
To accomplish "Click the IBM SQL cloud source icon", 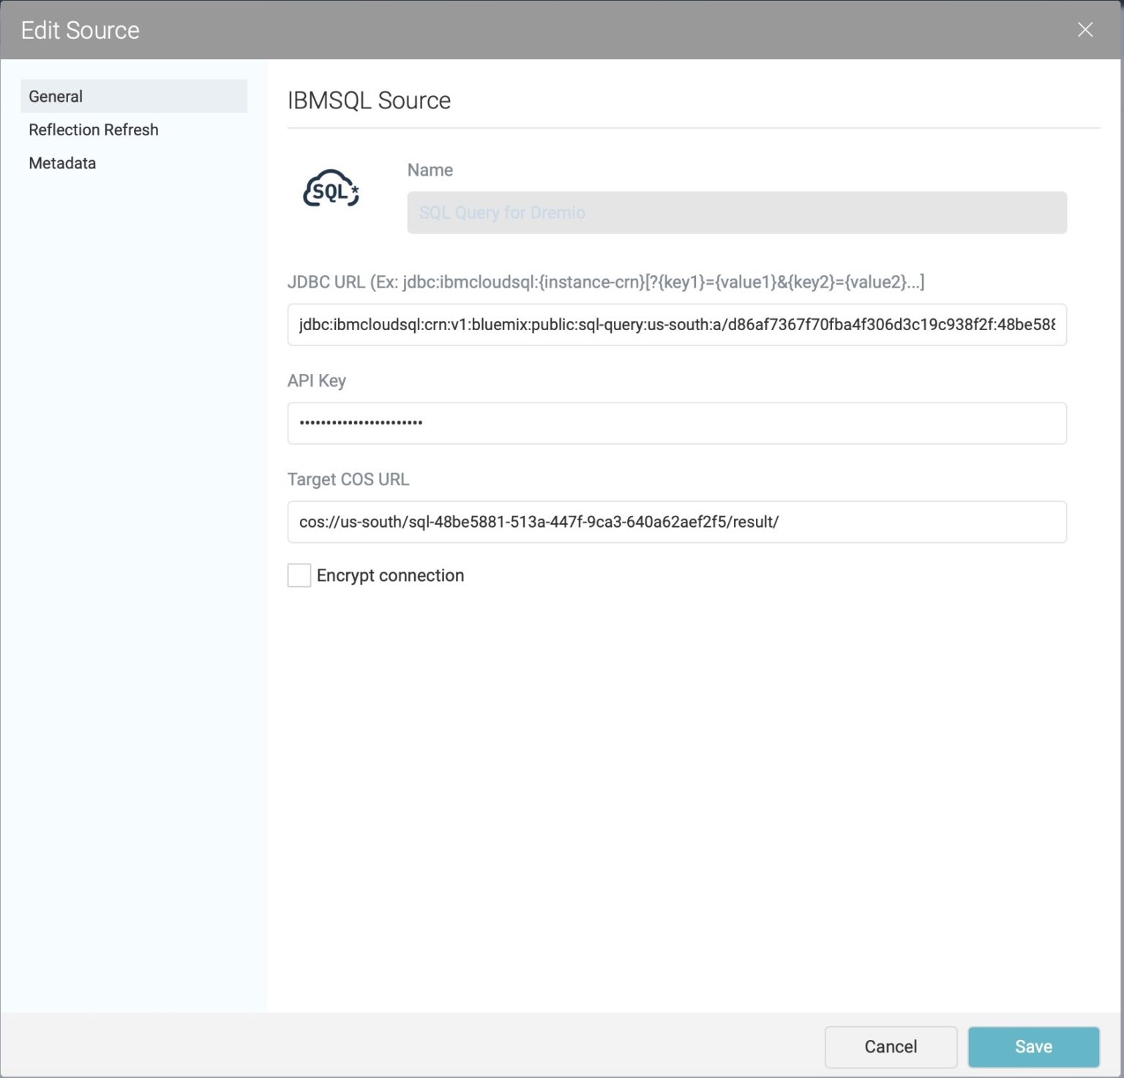I will point(331,189).
